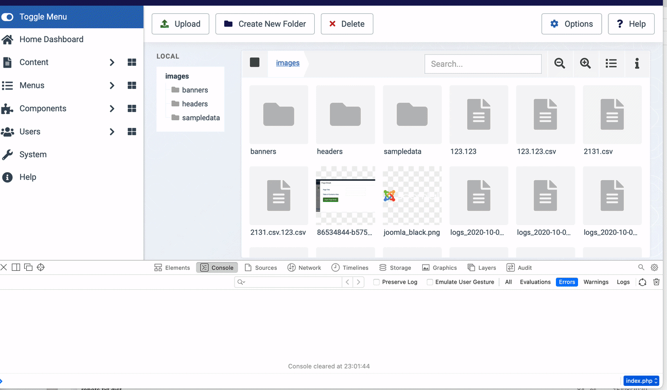Open the Menus menu item
667x390 pixels.
(32, 85)
